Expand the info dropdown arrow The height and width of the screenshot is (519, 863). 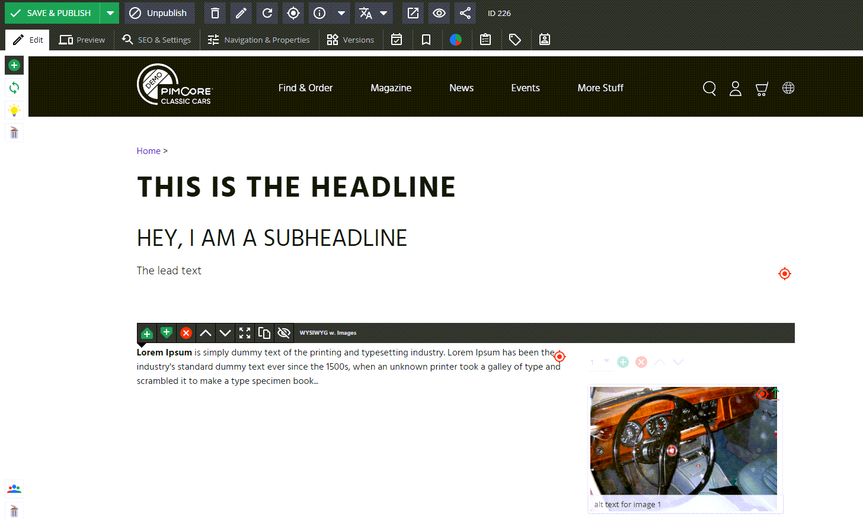341,13
